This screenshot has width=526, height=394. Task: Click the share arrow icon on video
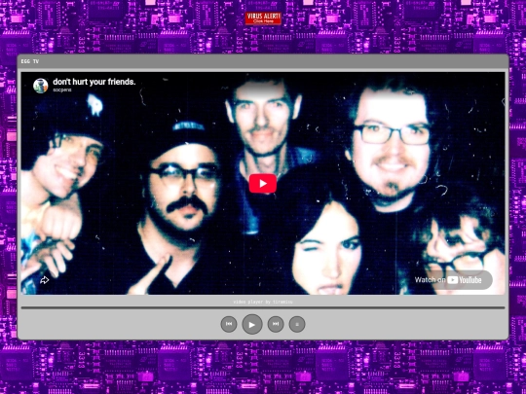point(45,280)
